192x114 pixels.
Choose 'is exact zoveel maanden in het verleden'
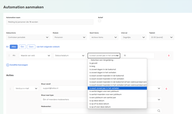[x=117, y=79]
